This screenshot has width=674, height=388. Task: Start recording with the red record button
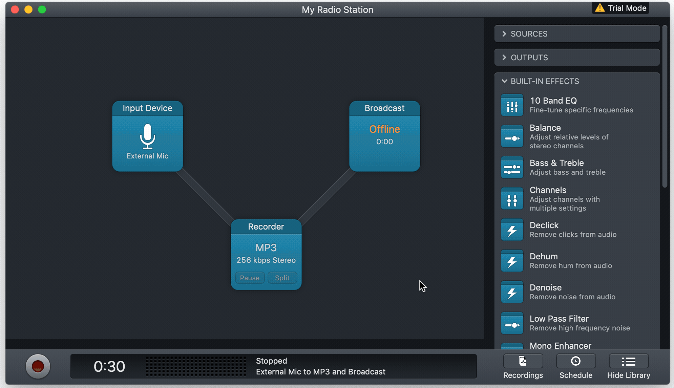[x=38, y=366]
